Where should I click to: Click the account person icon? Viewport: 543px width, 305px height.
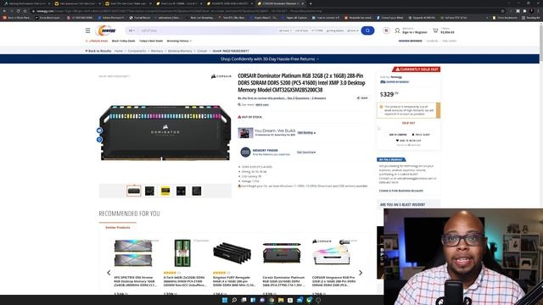(x=397, y=30)
